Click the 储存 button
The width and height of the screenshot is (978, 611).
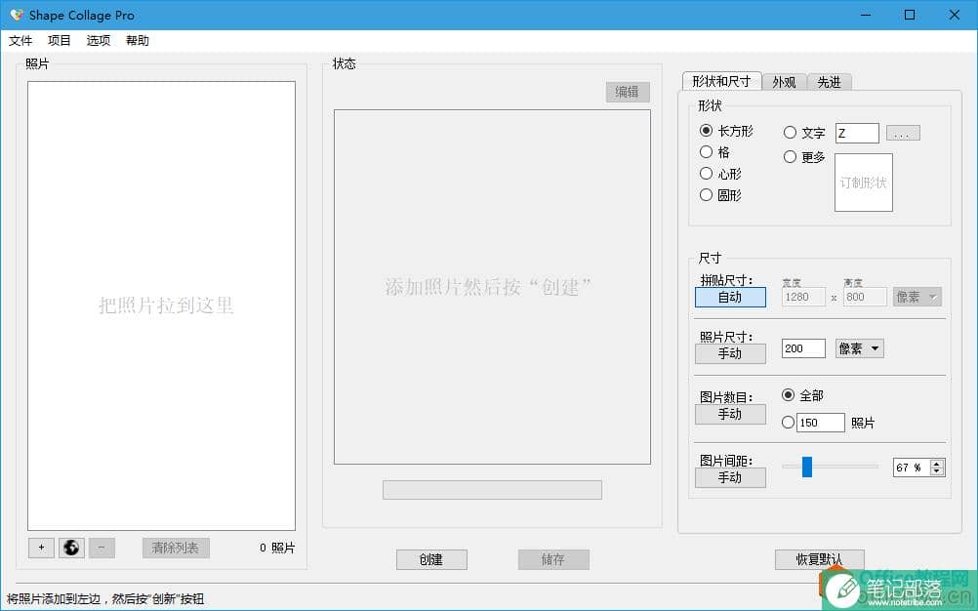[553, 559]
